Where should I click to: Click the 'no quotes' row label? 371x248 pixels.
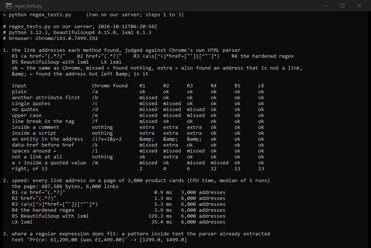(25, 109)
